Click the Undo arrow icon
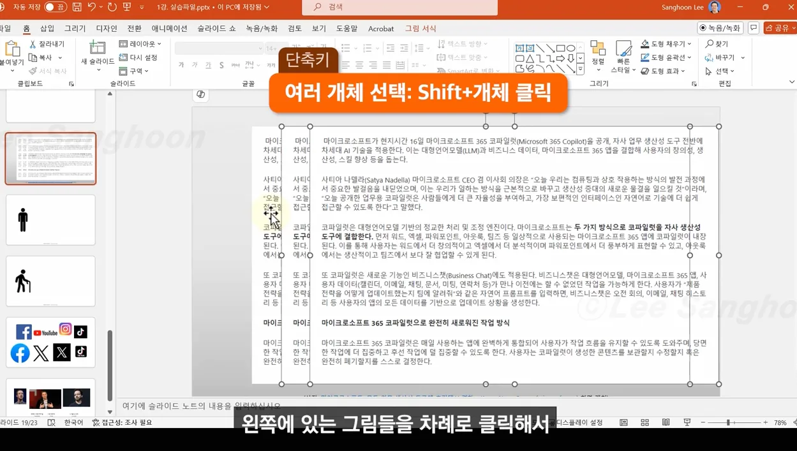The image size is (797, 451). [x=92, y=7]
